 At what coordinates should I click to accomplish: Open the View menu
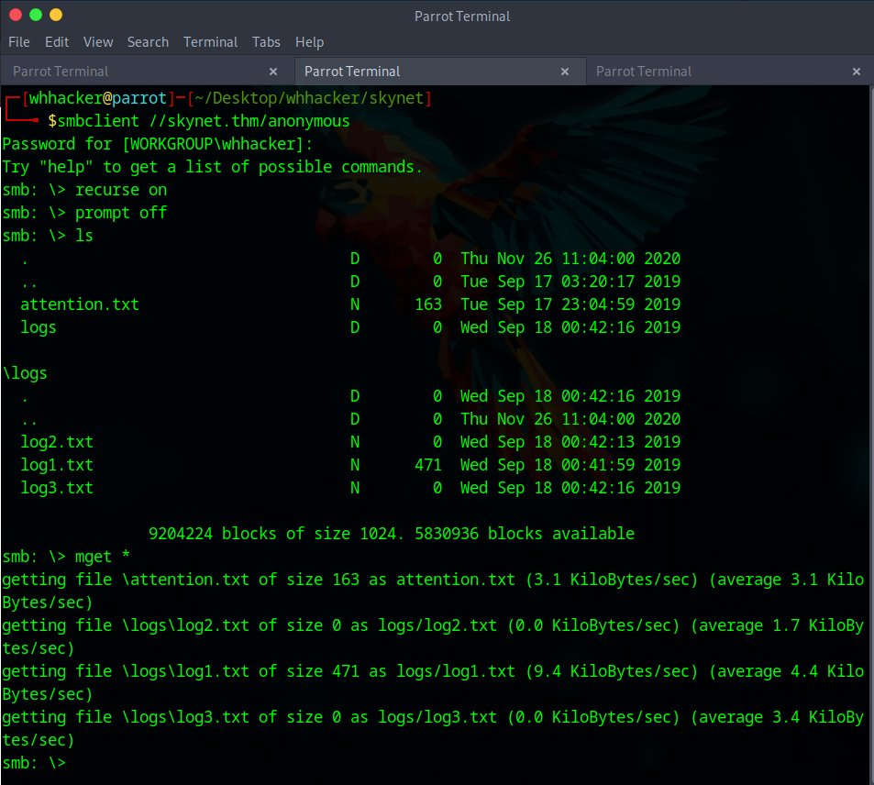pyautogui.click(x=98, y=42)
